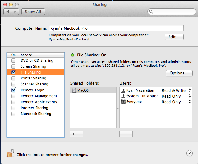198x164 pixels.
Task: Open System Administrator's Read Only permission popup
Action: pos(176,96)
